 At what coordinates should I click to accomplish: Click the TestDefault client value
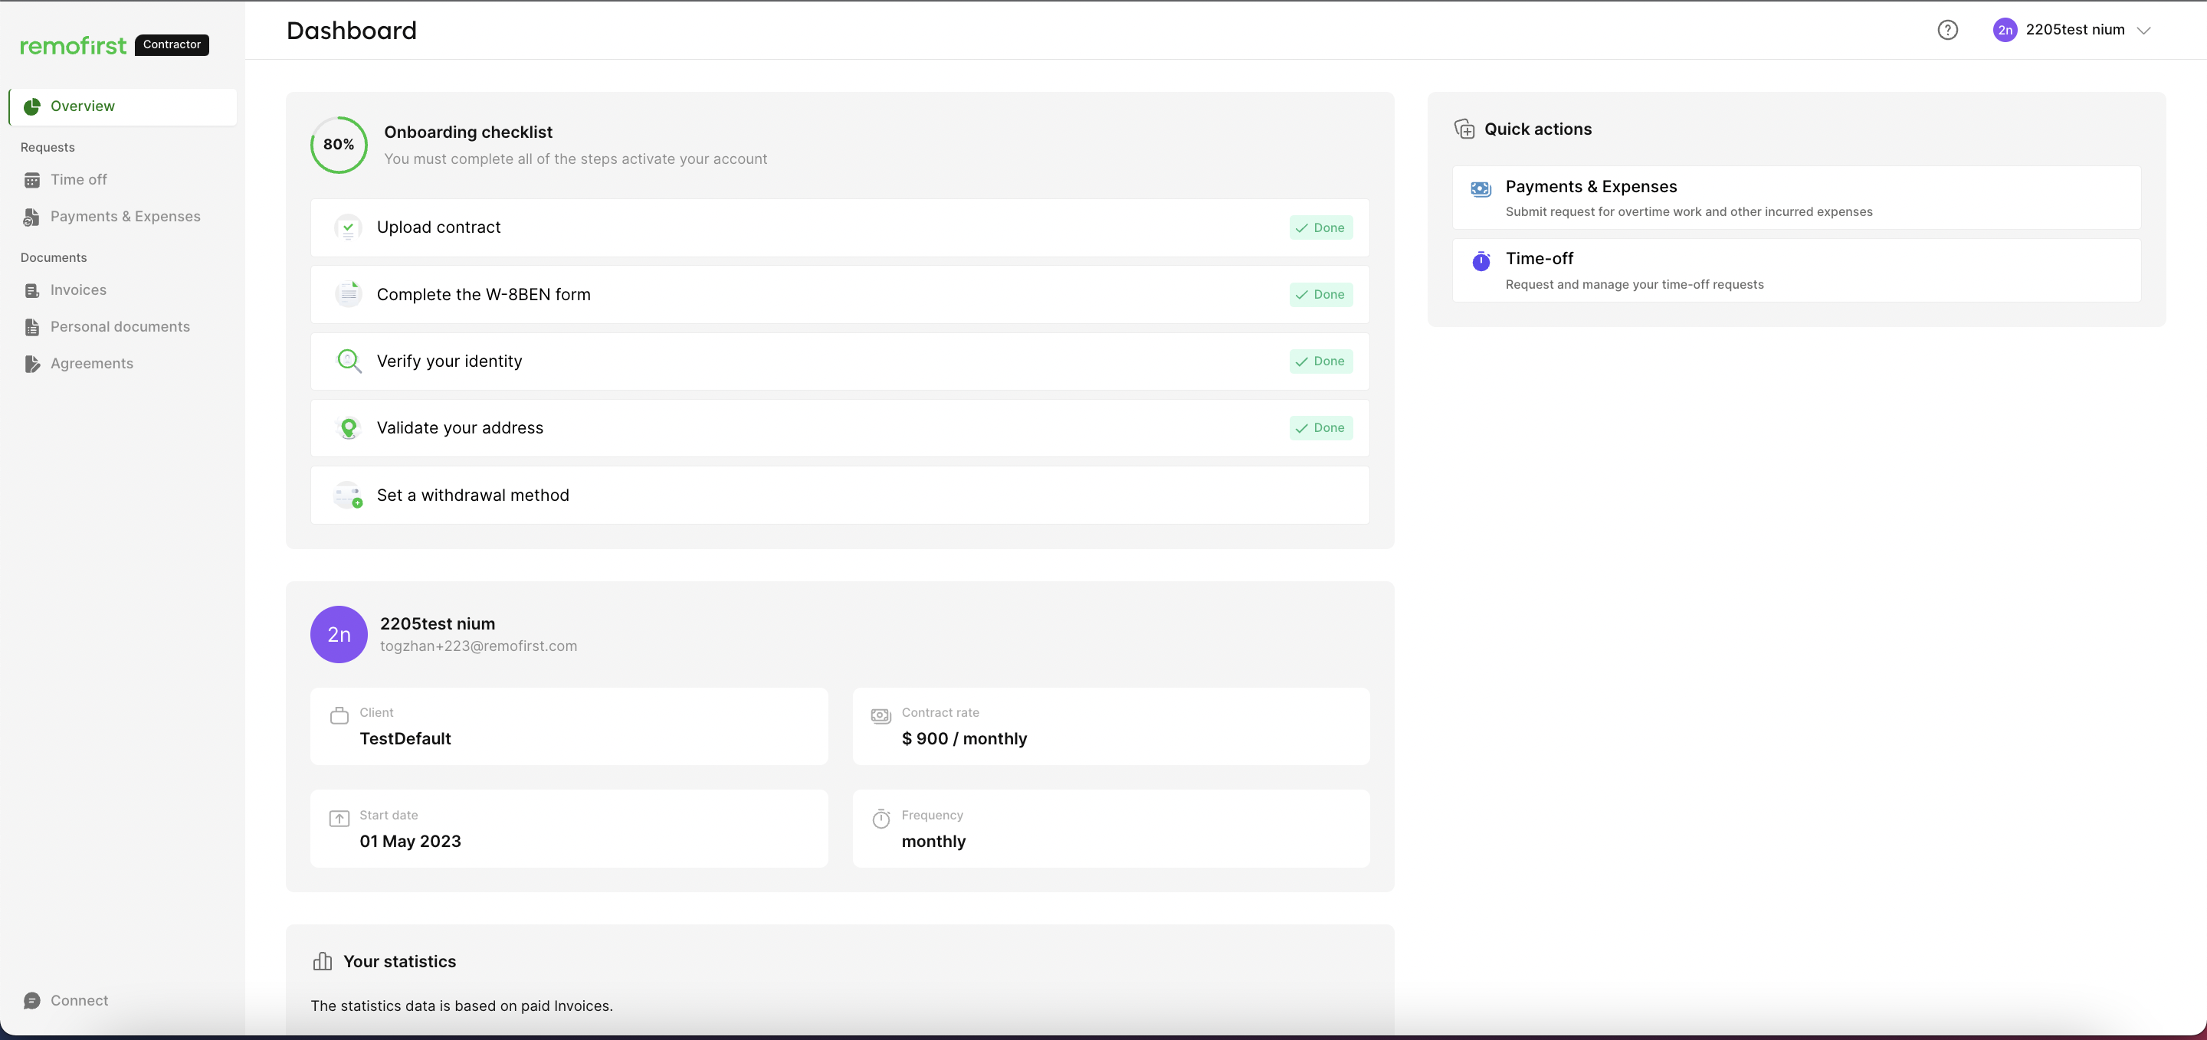pos(405,739)
